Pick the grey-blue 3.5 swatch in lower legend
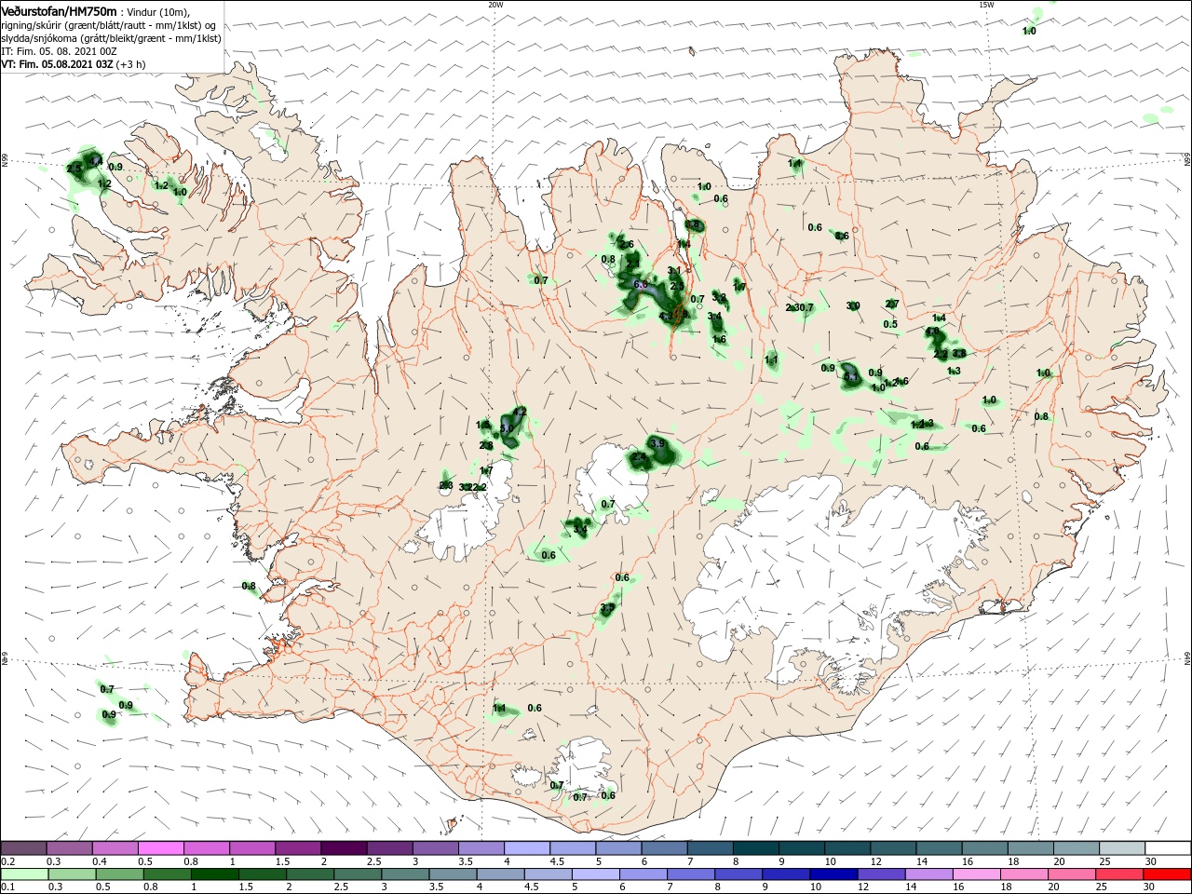This screenshot has height=894, width=1192. tap(453, 874)
